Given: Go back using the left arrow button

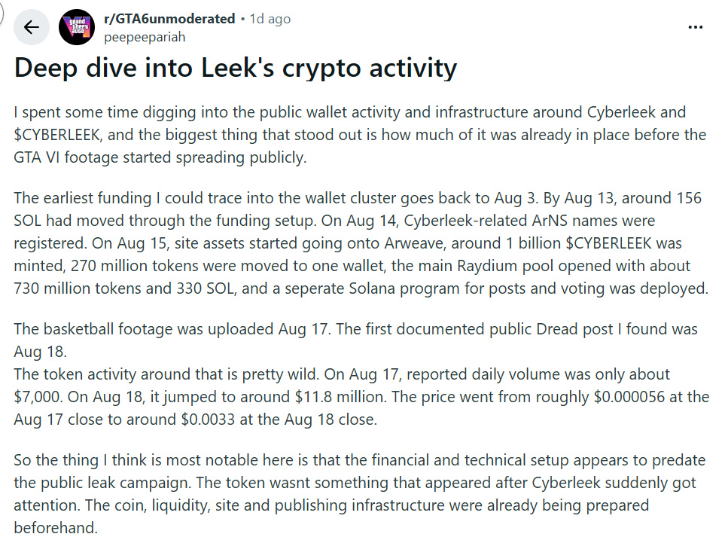Looking at the screenshot, I should click(31, 27).
